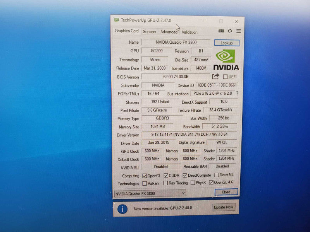Click the New version available GPU-Z 2.48.0 text

(163, 208)
